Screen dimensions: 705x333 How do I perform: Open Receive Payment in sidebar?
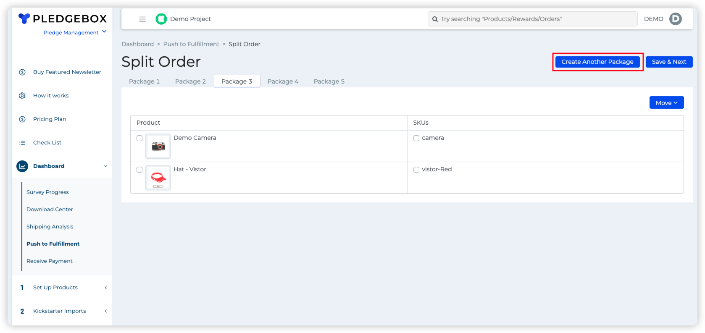coord(50,261)
